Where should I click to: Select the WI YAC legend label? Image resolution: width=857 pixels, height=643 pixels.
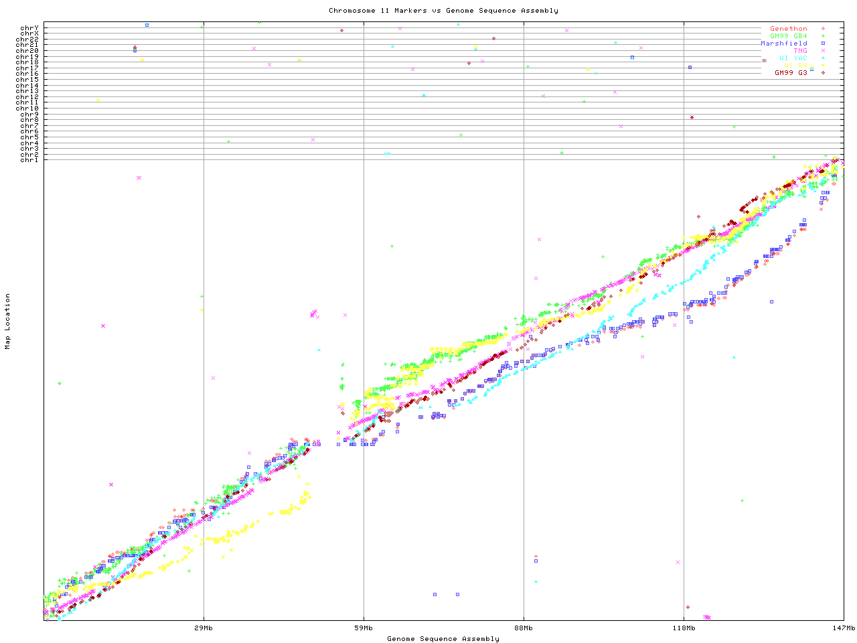click(x=793, y=58)
